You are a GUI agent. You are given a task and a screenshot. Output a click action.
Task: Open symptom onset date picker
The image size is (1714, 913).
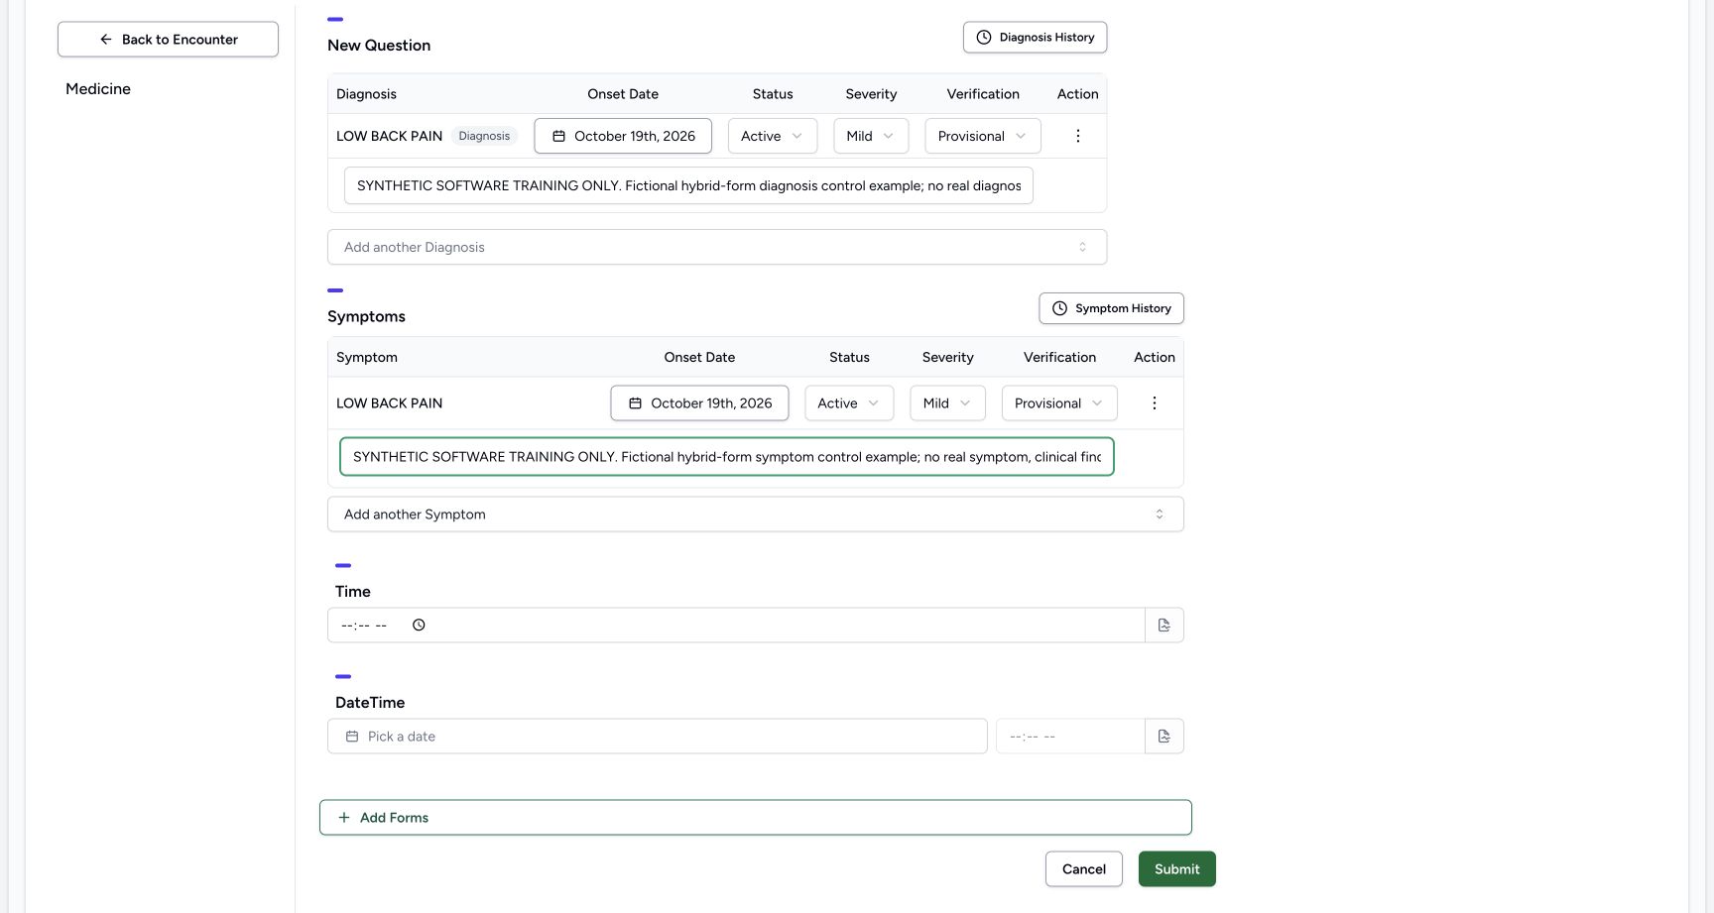coord(699,403)
